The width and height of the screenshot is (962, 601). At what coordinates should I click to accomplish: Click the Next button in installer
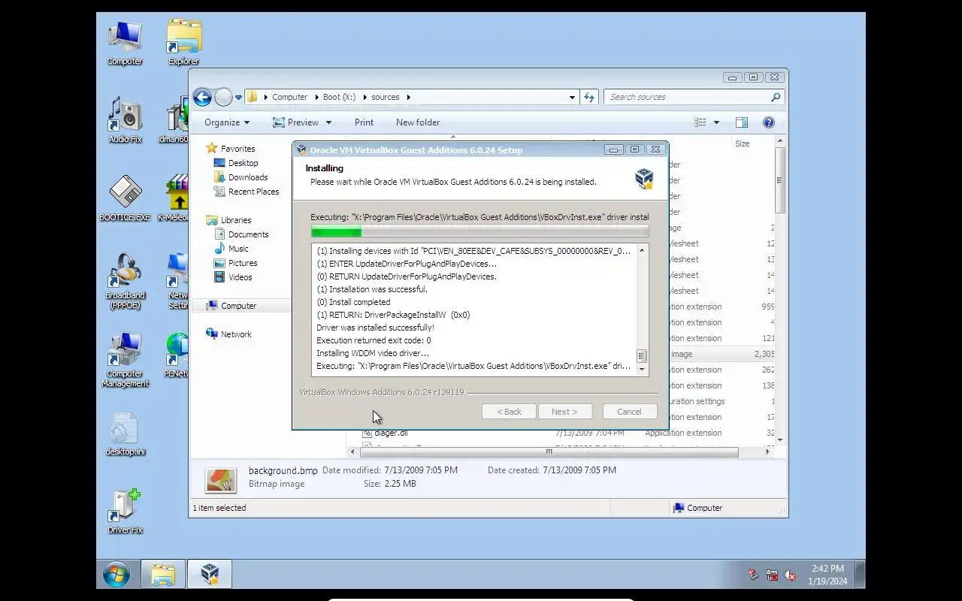click(564, 412)
